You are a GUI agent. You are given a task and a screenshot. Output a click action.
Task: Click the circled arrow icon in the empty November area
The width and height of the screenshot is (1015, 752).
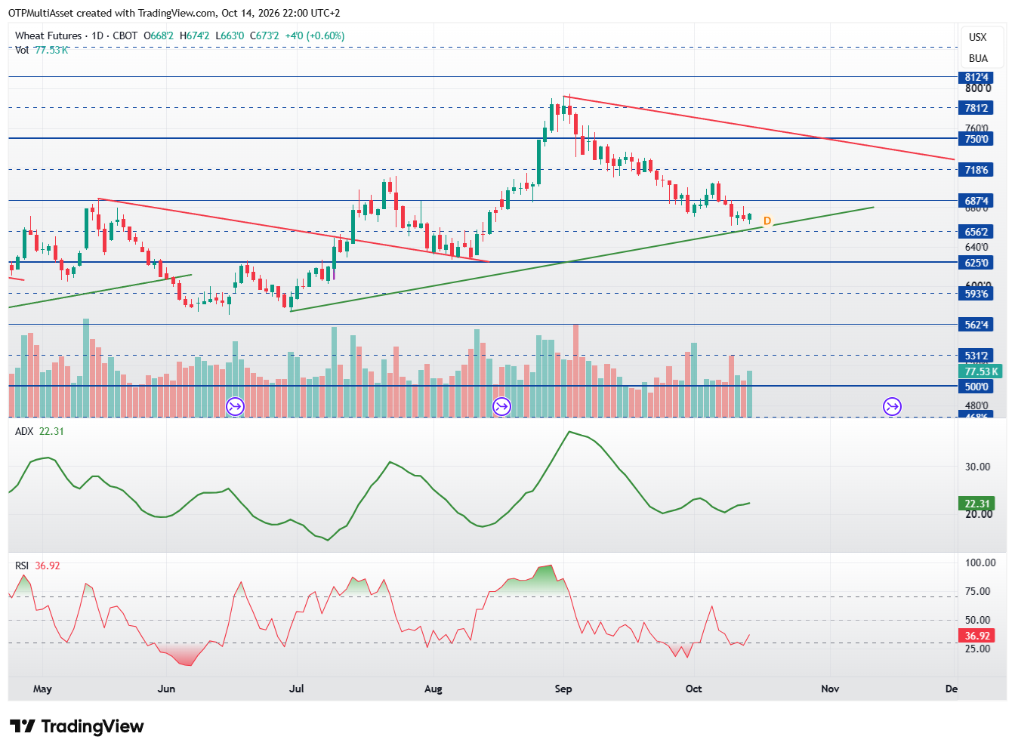(892, 407)
